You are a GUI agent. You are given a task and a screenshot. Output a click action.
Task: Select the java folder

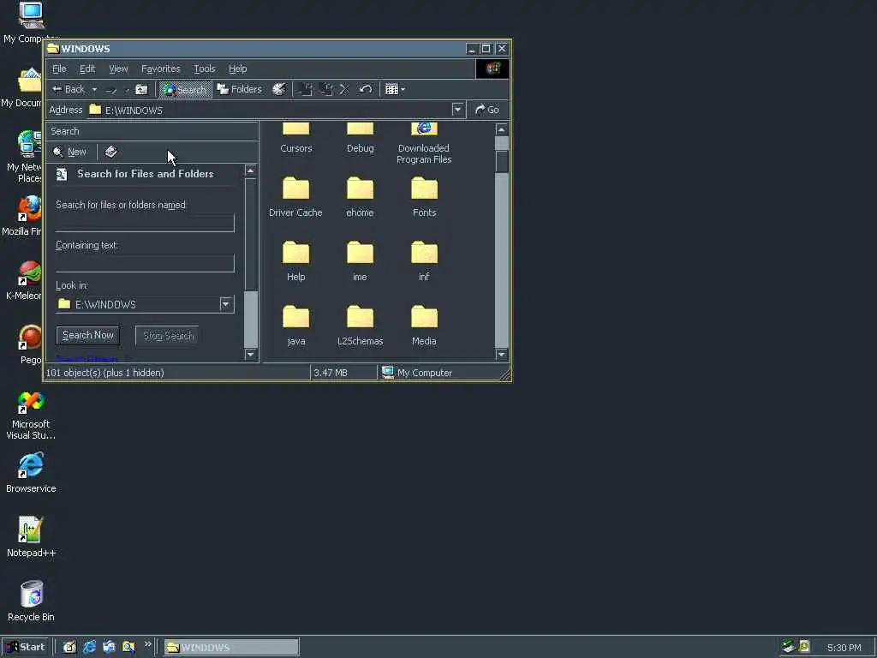coord(295,326)
